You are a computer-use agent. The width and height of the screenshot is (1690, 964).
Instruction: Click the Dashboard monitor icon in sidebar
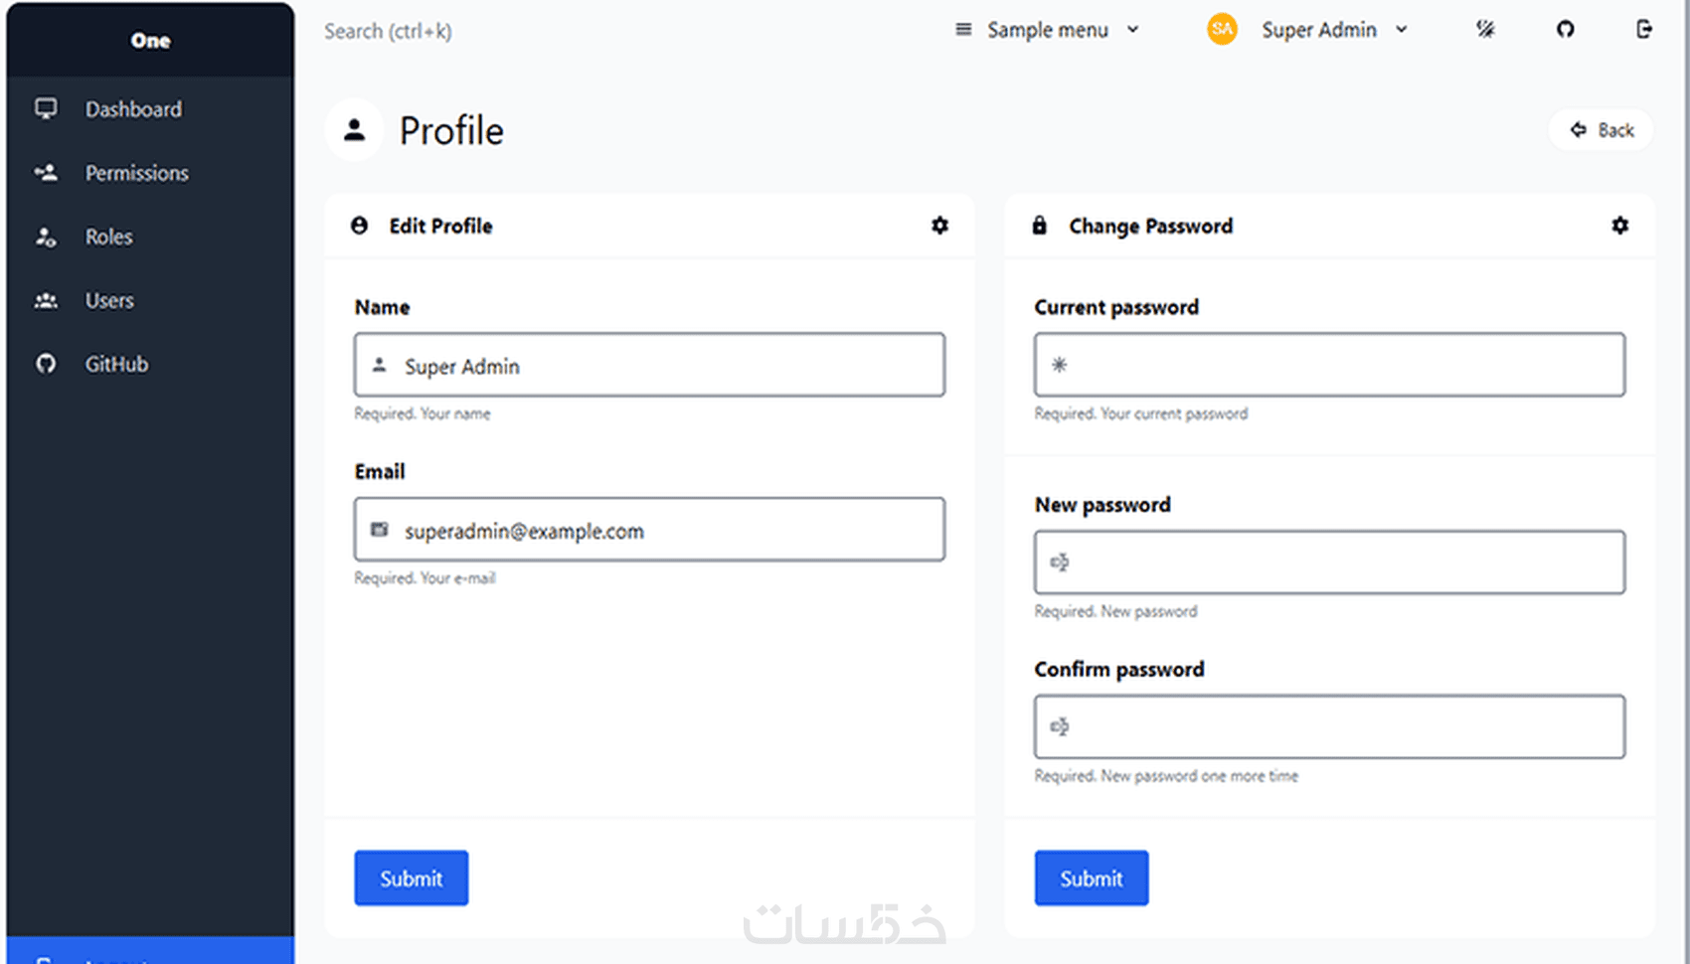point(46,108)
